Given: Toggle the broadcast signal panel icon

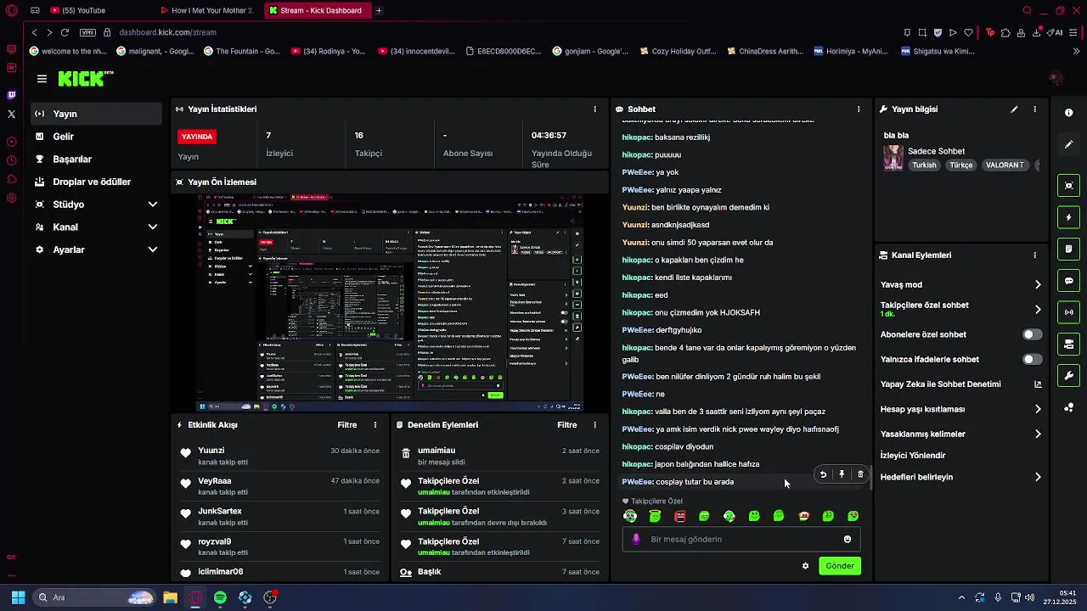Looking at the screenshot, I should pyautogui.click(x=1068, y=312).
